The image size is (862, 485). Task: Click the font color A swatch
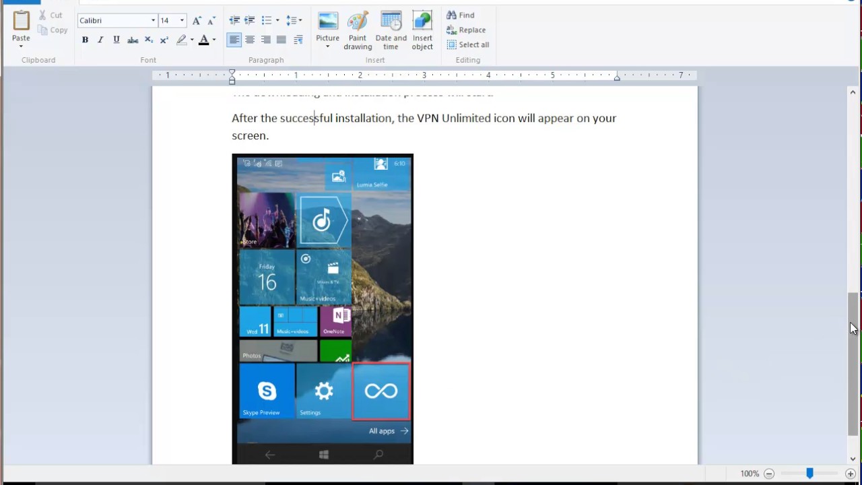[x=204, y=40]
